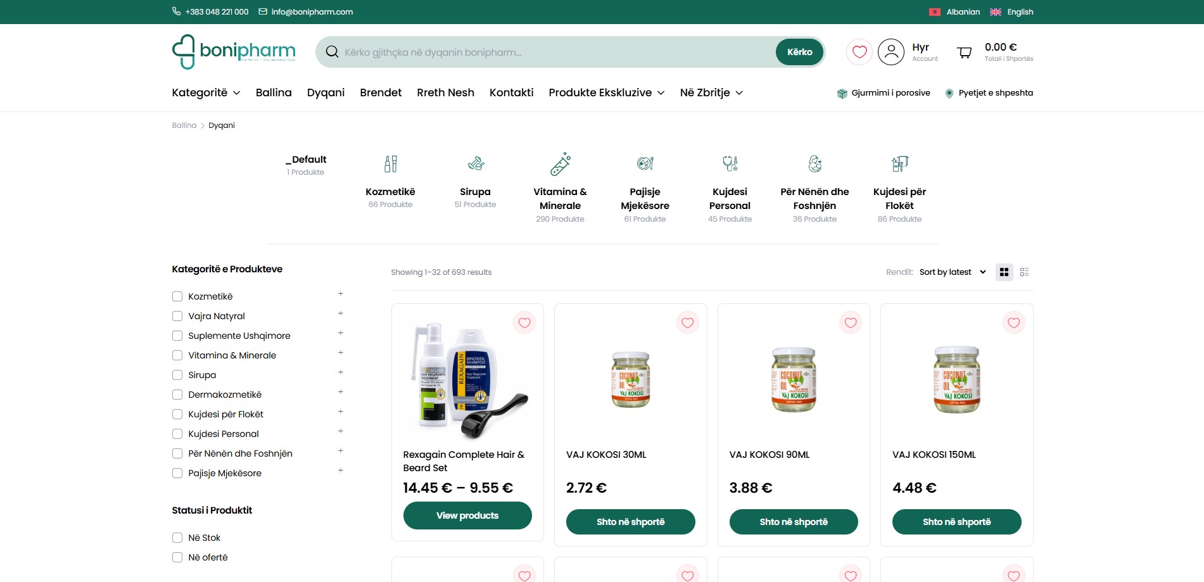The height and width of the screenshot is (582, 1204).
Task: Click the Sirupa category icon
Action: pyautogui.click(x=476, y=164)
